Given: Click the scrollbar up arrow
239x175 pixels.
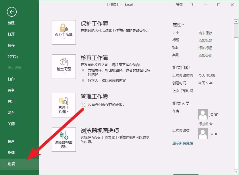Looking at the screenshot, I should coord(236,21).
